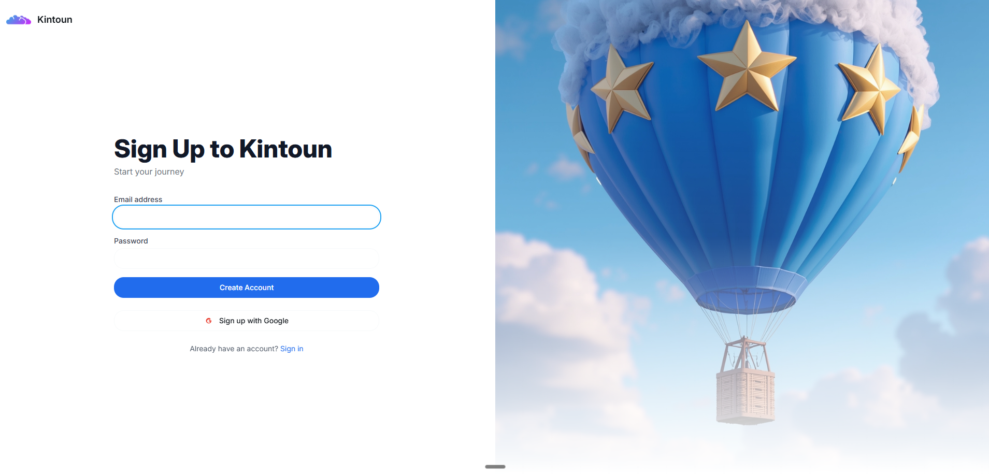Image resolution: width=989 pixels, height=474 pixels.
Task: Click the Sign Up to Kintoun heading
Action: tap(223, 149)
